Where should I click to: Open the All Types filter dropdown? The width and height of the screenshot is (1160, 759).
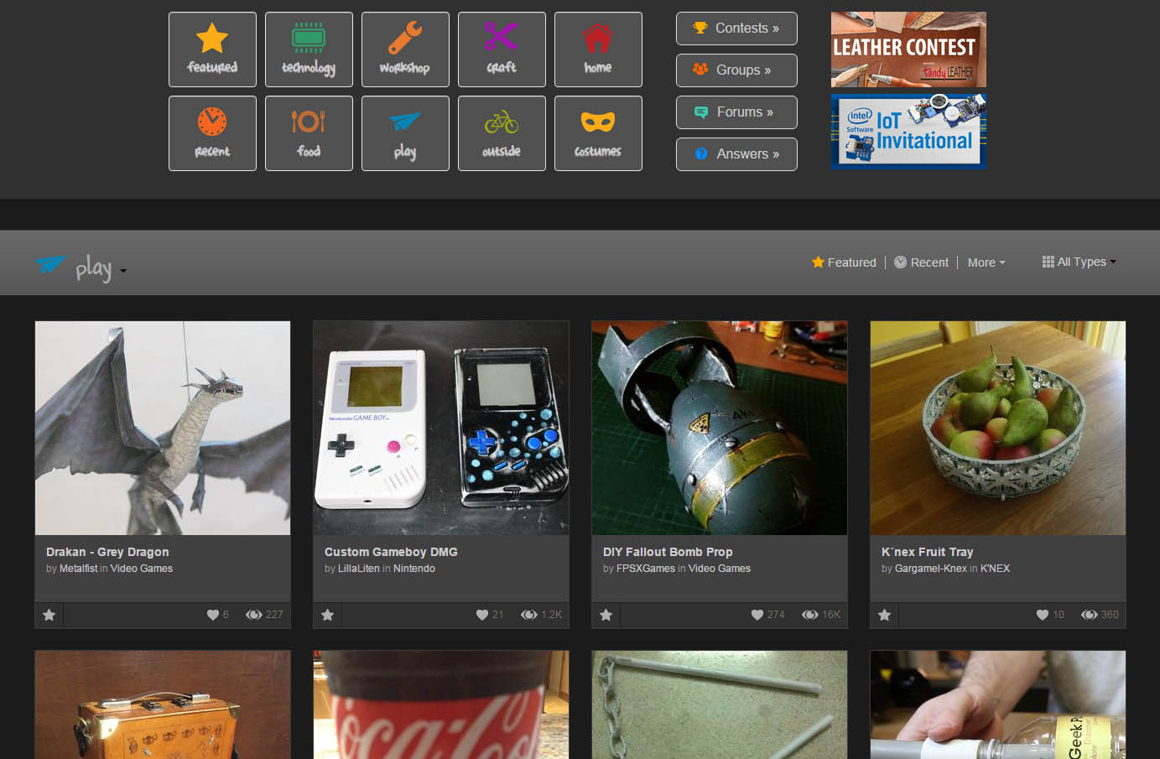(1079, 262)
